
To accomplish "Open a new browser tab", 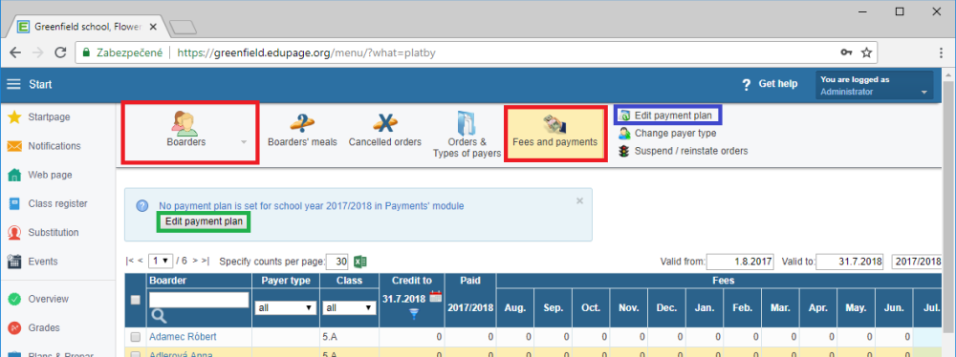I will 183,27.
